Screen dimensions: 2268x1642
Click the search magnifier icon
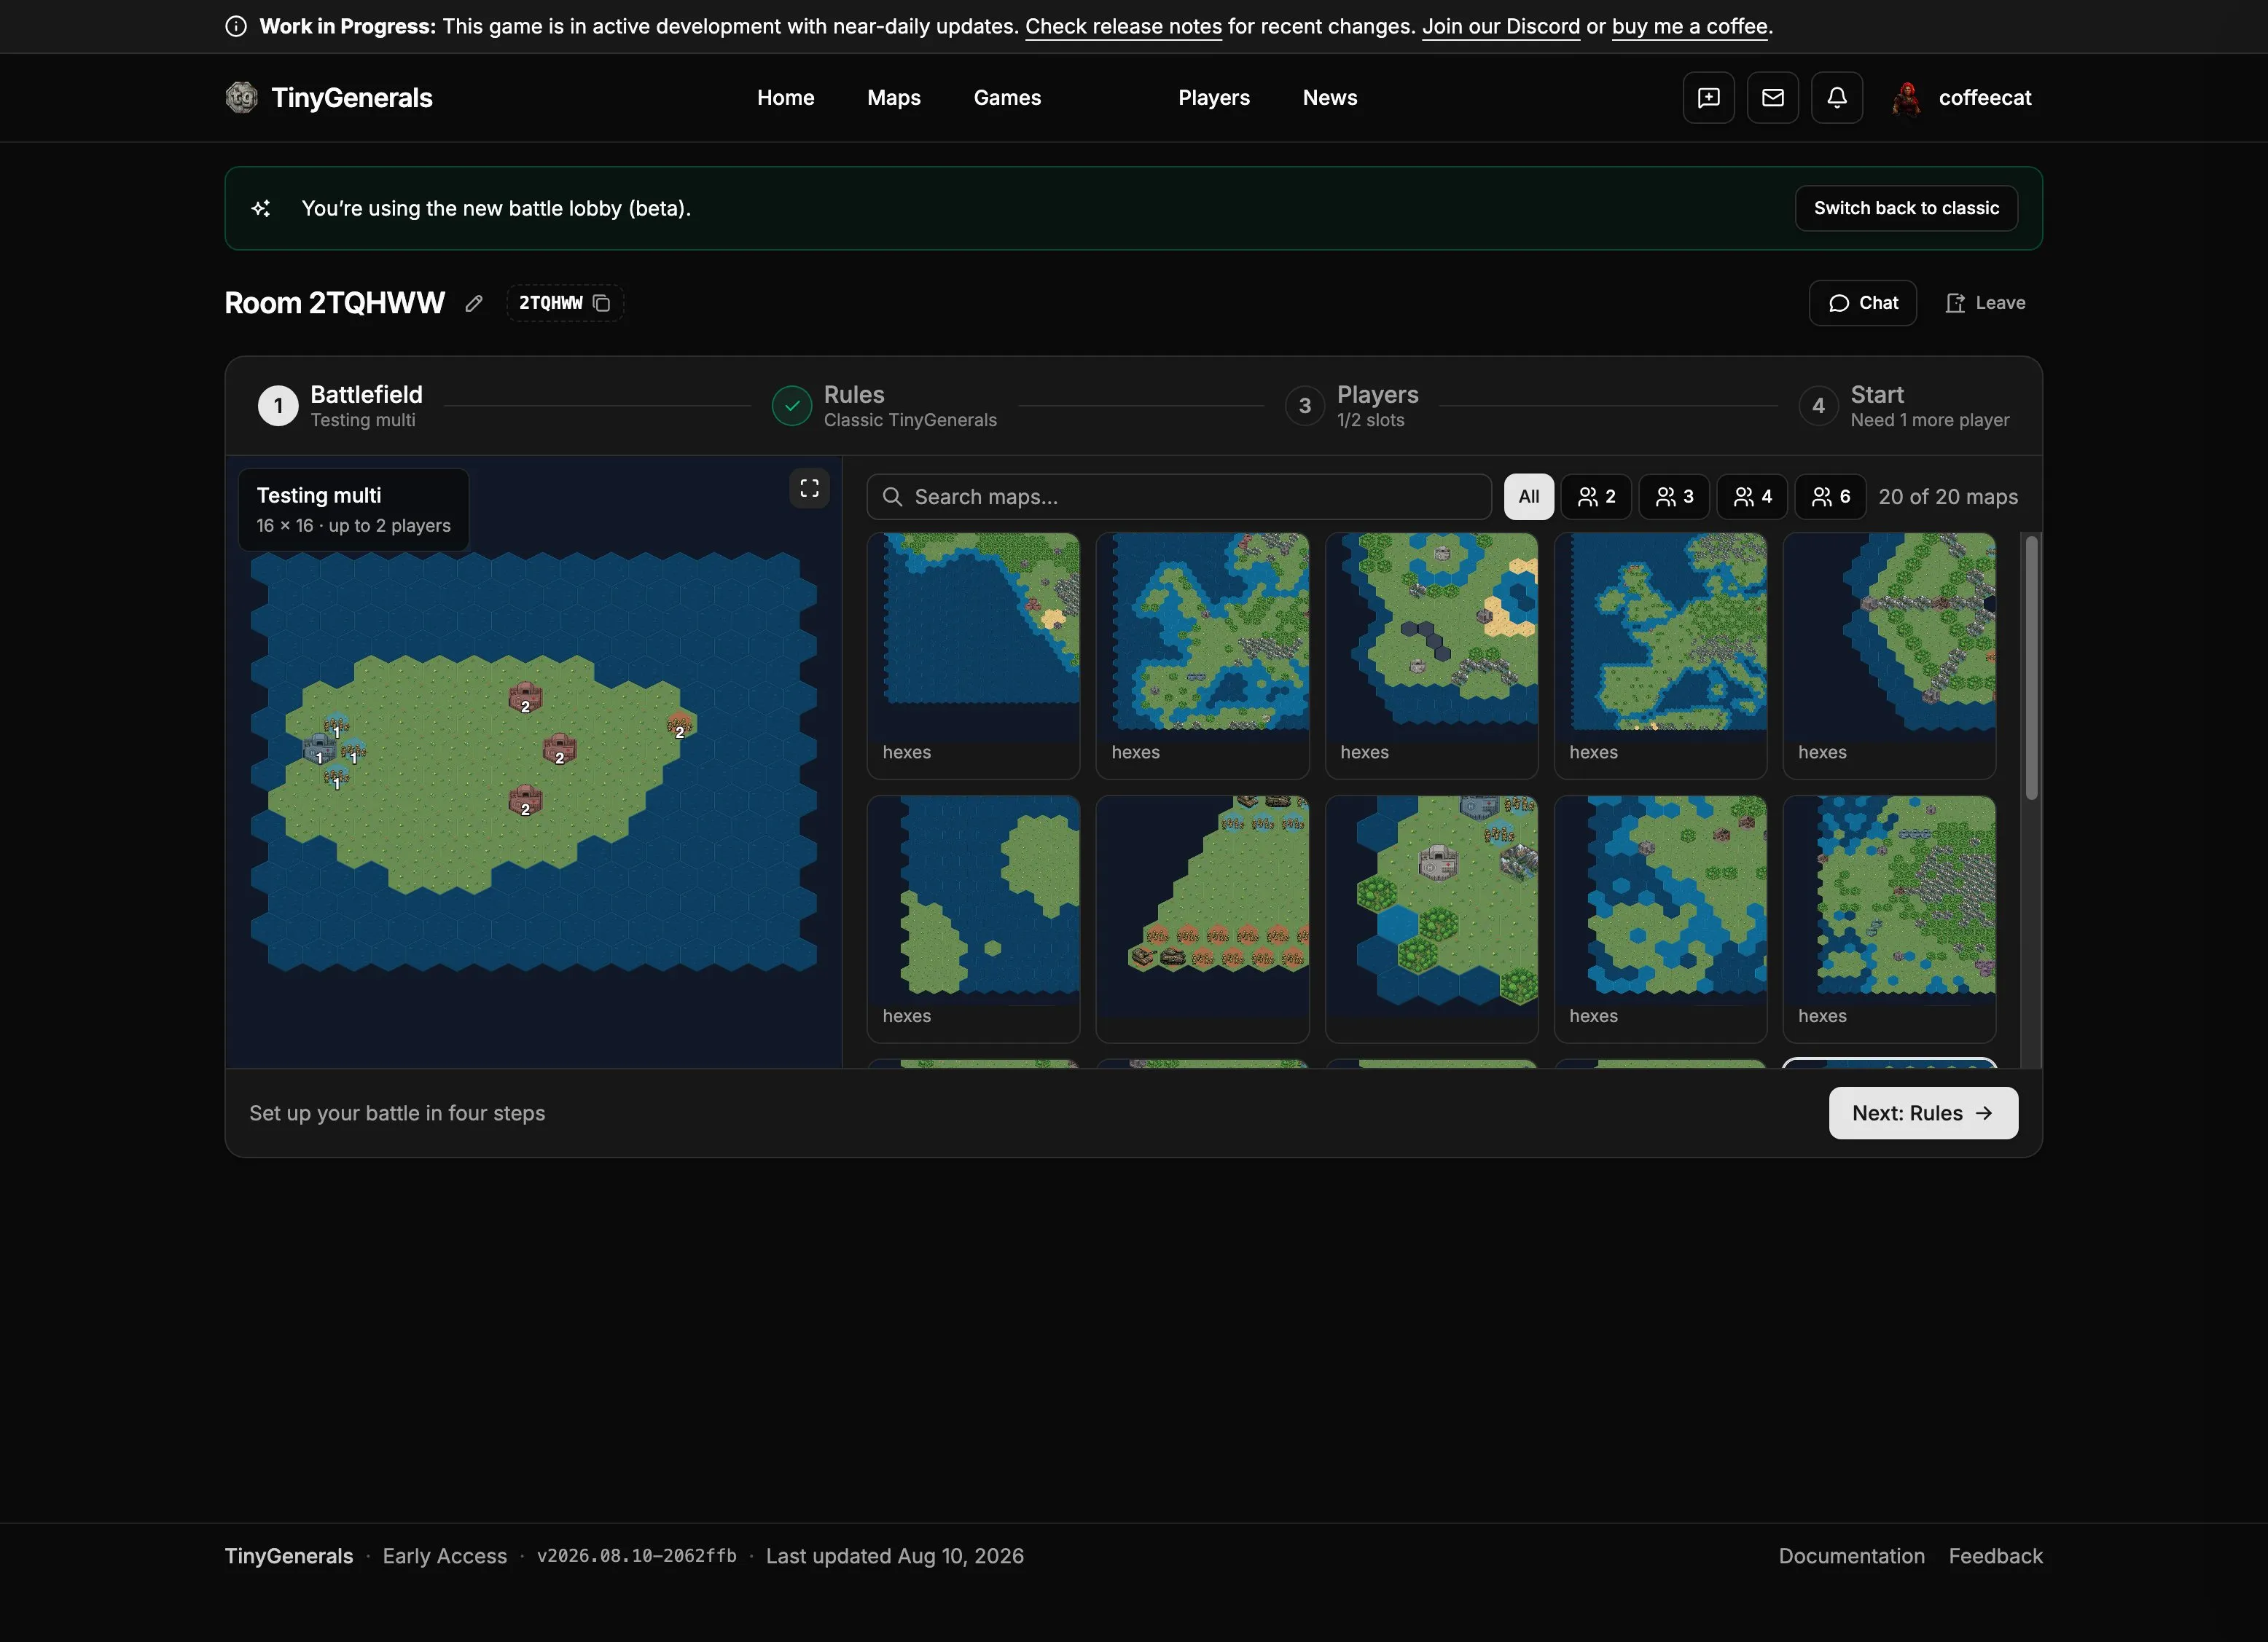point(892,497)
